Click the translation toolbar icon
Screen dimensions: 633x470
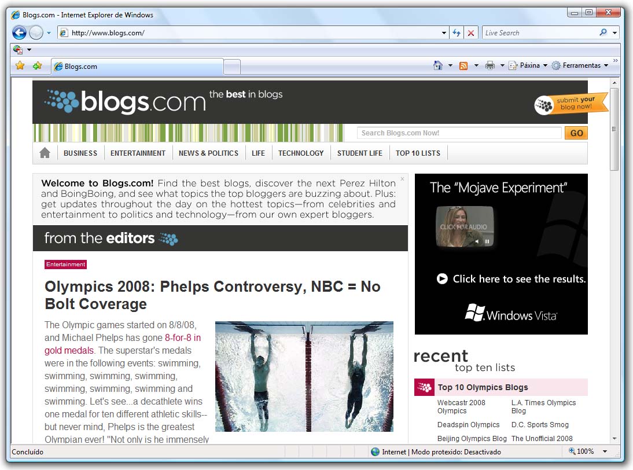(18, 50)
